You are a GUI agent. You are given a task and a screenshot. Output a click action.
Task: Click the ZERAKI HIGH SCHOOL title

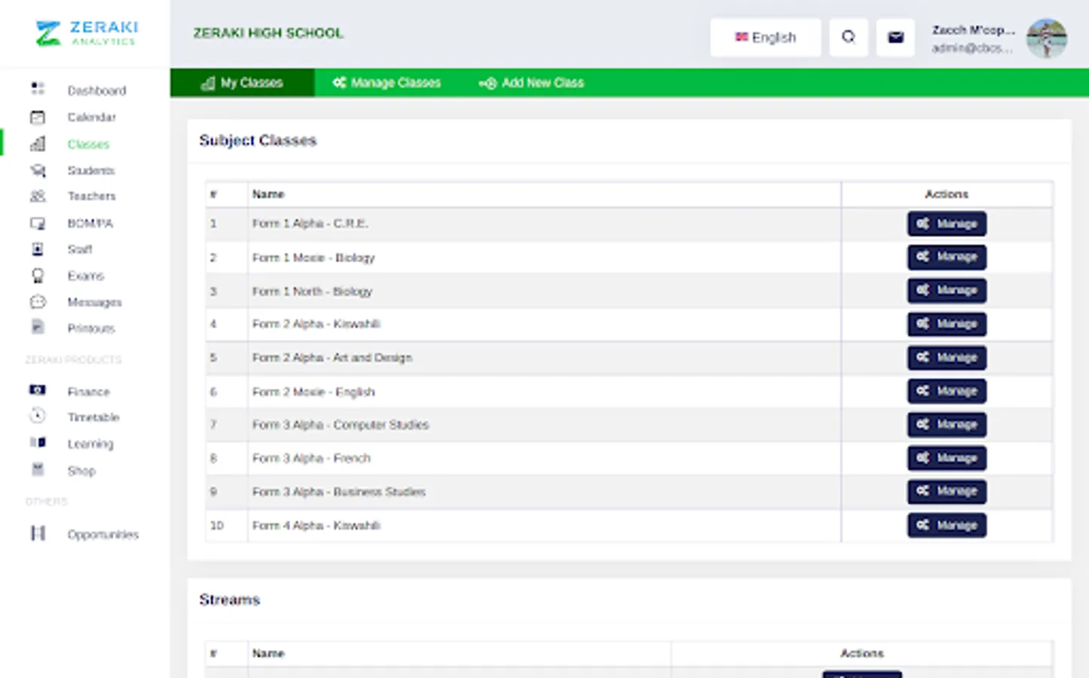pyautogui.click(x=268, y=33)
